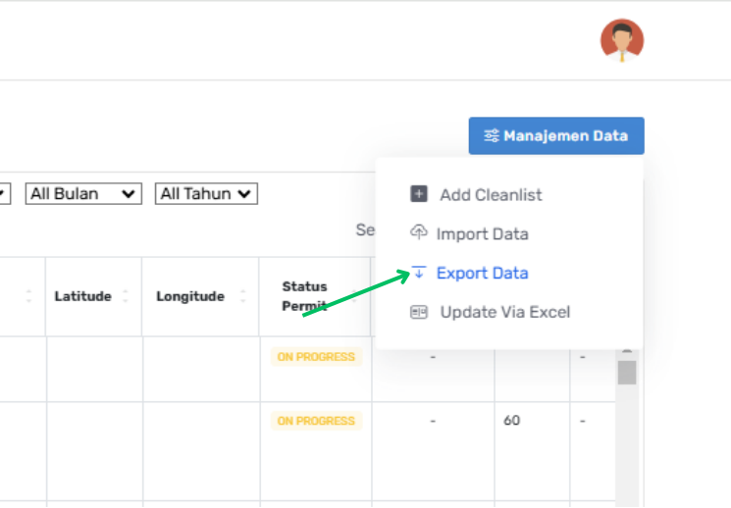Open the user profile avatar
This screenshot has width=731, height=508.
click(622, 40)
